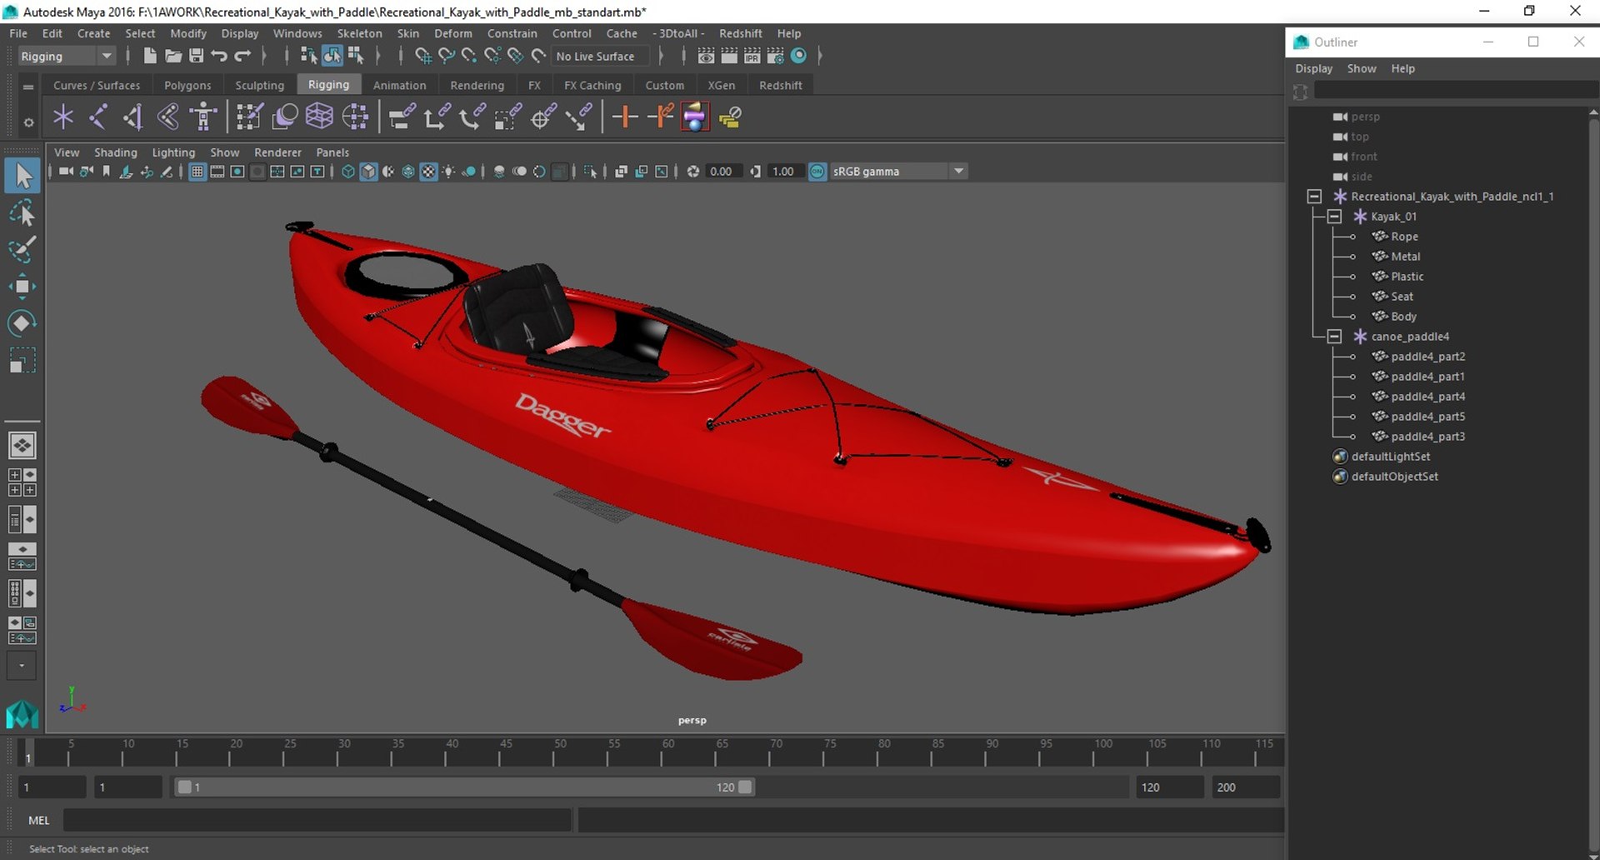
Task: Open the Outliner Show menu
Action: [x=1362, y=68]
